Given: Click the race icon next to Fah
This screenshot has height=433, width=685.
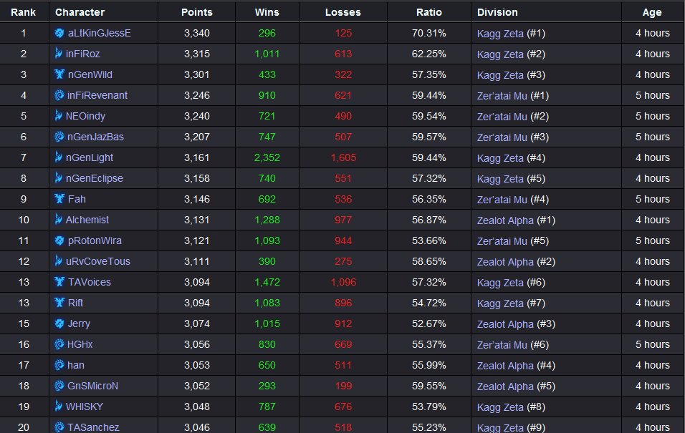Looking at the screenshot, I should pyautogui.click(x=59, y=199).
